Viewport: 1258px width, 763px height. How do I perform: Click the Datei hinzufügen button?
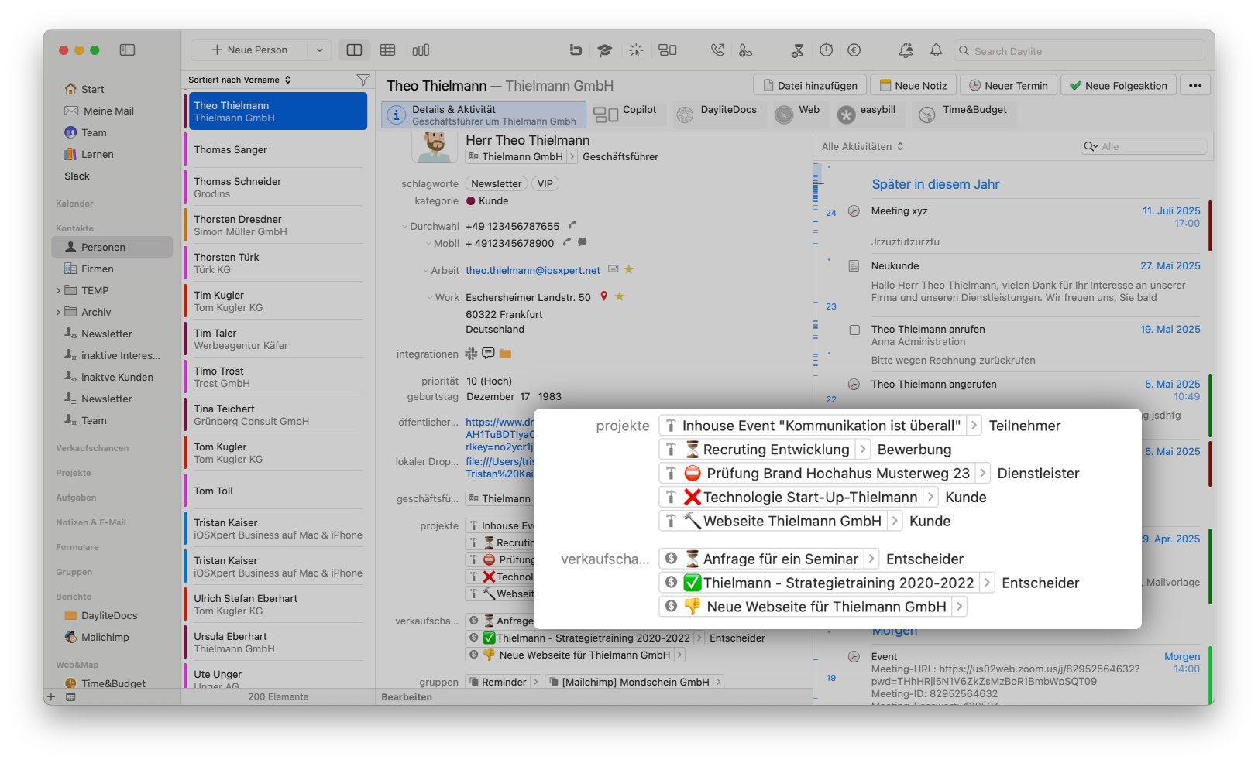pyautogui.click(x=810, y=86)
